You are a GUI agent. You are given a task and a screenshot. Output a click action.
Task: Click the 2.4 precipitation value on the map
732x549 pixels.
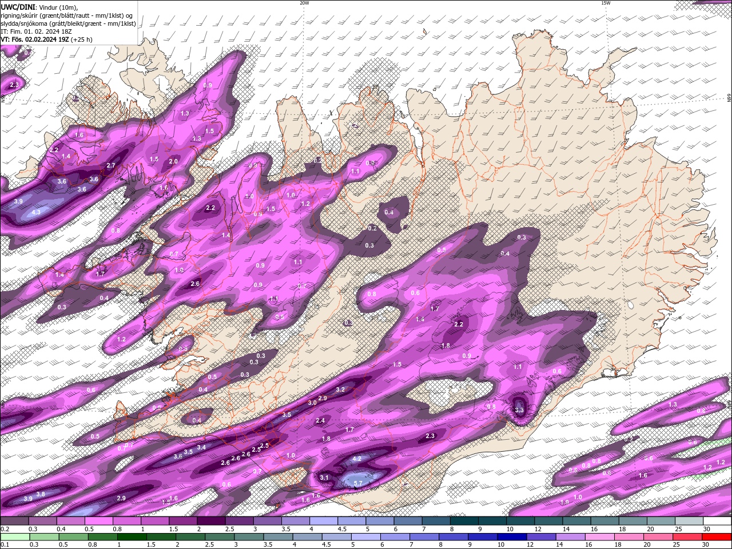coord(320,420)
